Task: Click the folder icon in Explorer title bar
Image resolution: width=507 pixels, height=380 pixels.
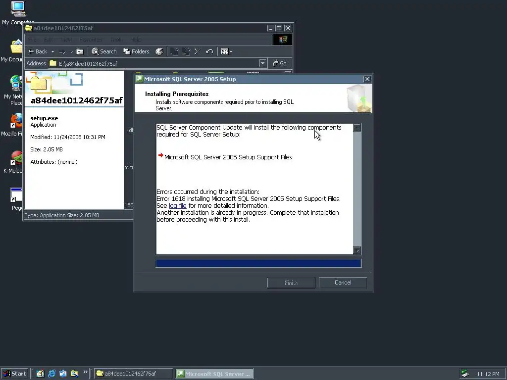Action: coord(29,28)
